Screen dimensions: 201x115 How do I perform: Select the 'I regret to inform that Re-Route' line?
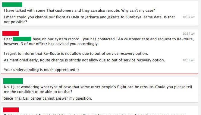[76, 53]
